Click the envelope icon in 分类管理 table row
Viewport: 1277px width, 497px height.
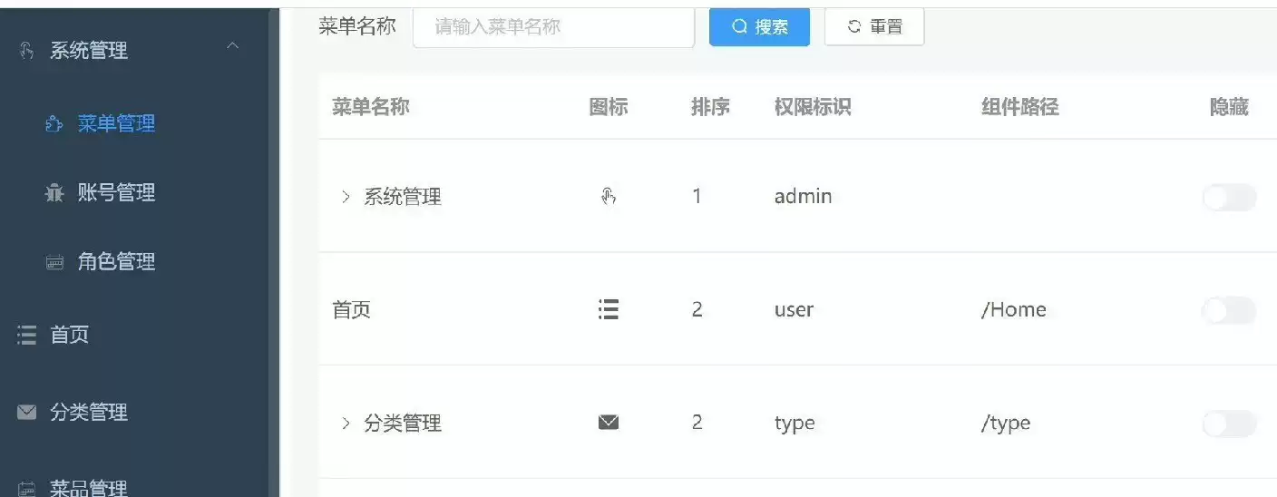pyautogui.click(x=609, y=423)
